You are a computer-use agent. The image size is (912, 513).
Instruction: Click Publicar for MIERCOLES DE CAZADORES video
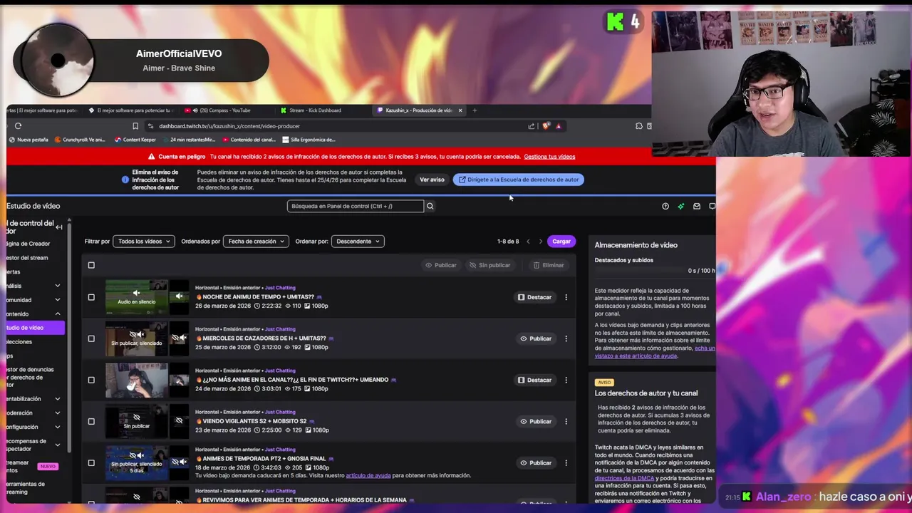point(536,338)
